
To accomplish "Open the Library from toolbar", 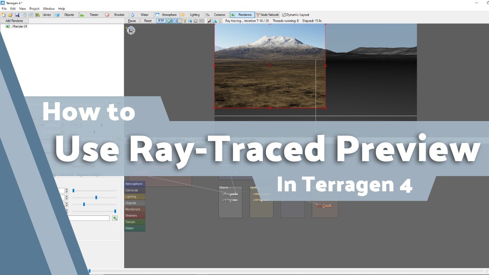I will [44, 15].
